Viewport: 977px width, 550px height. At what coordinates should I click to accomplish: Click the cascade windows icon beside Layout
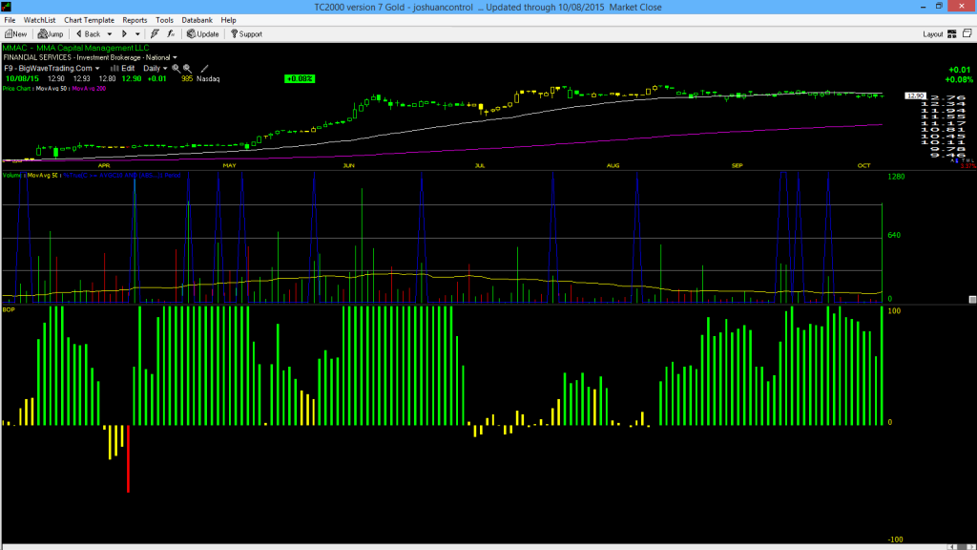(x=967, y=33)
